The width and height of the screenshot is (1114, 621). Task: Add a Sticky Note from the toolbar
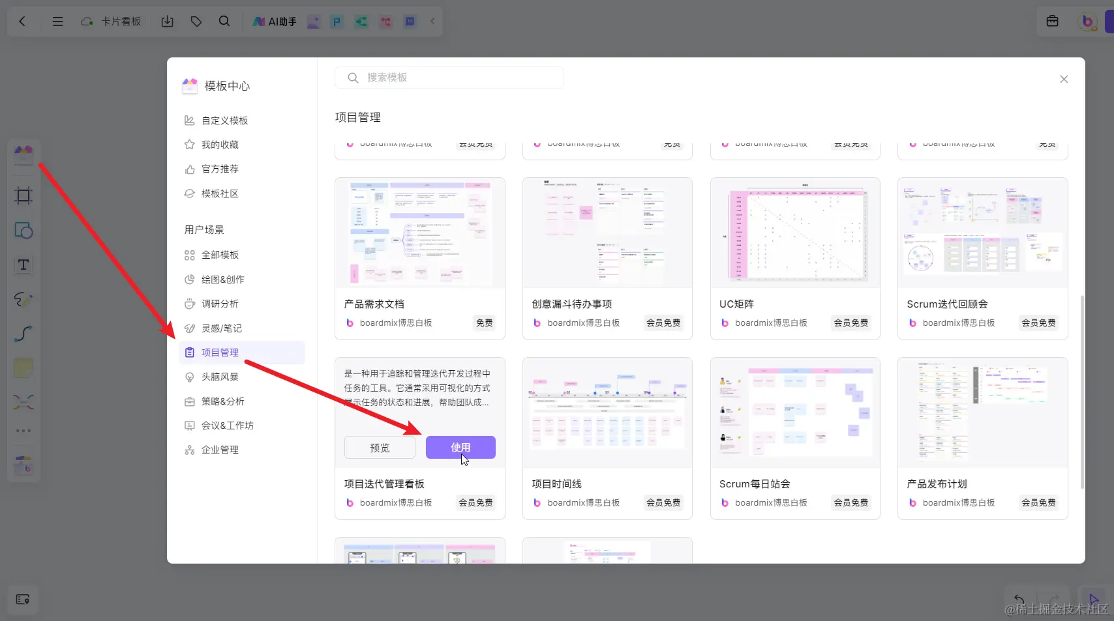pos(23,368)
